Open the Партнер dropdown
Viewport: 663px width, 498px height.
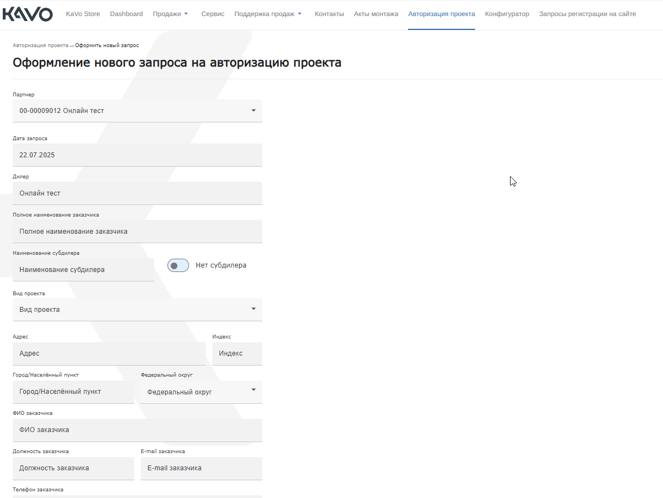[x=137, y=111]
